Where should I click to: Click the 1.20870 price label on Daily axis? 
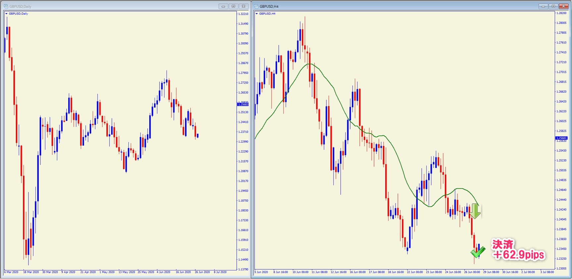pyautogui.click(x=243, y=171)
